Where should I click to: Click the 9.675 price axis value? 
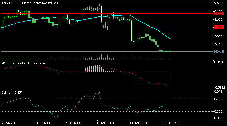pos(218,3)
